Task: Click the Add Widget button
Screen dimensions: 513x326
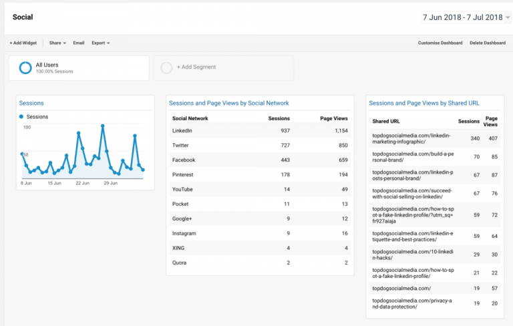Action: coord(23,43)
